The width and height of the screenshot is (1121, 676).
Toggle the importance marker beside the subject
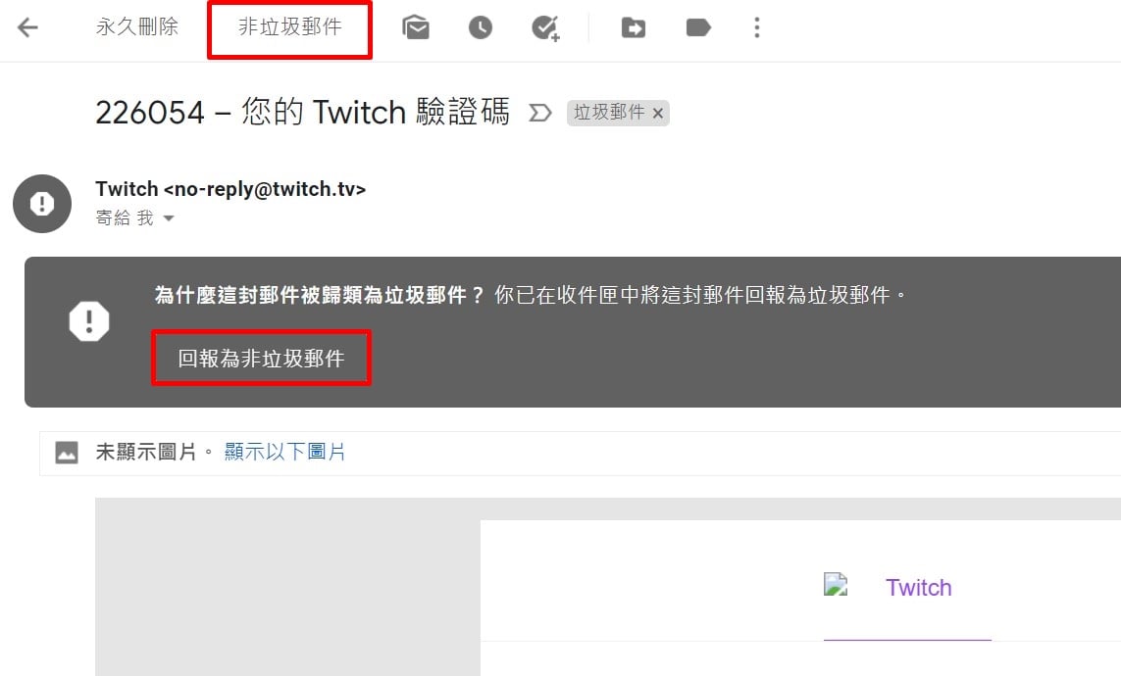pos(539,113)
